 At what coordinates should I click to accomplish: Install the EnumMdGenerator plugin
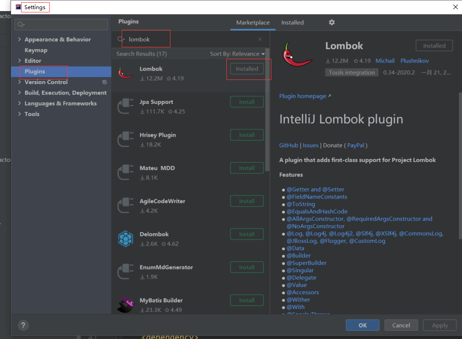pos(247,267)
